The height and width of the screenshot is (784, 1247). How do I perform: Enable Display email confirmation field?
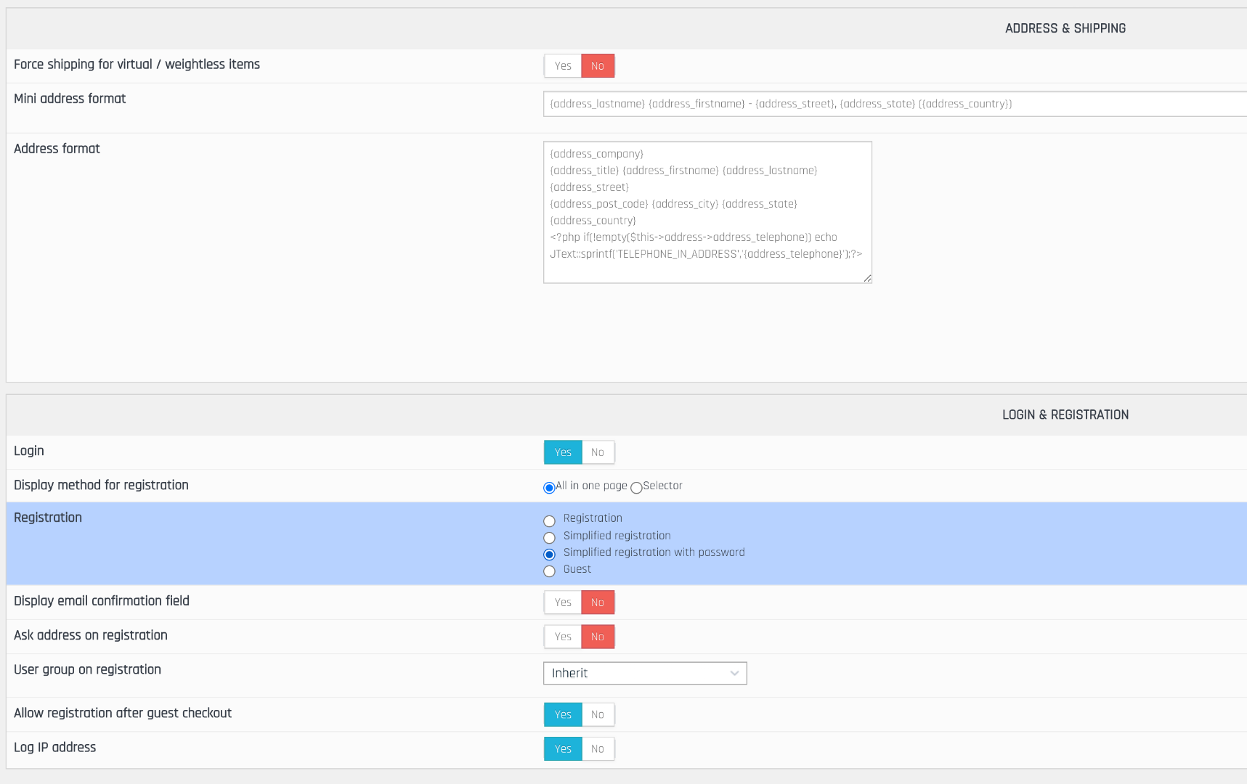coord(563,603)
